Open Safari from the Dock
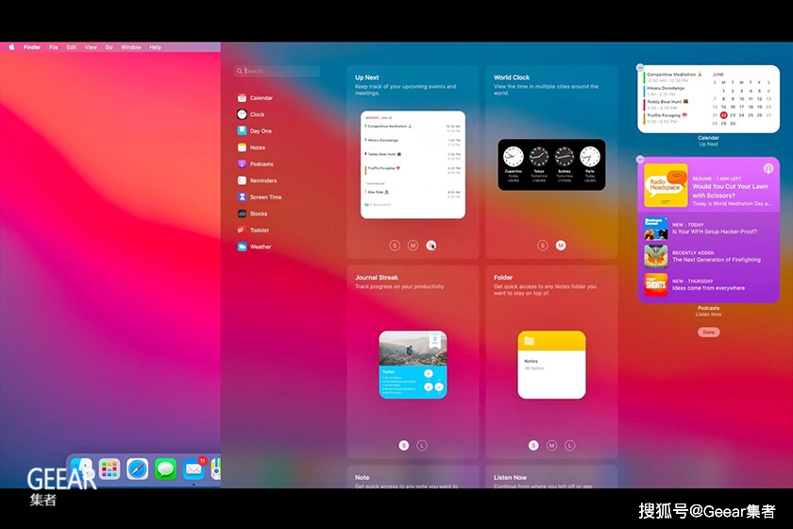 coord(138,468)
